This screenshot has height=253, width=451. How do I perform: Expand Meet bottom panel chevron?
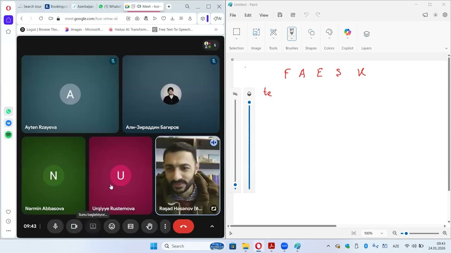(x=212, y=226)
